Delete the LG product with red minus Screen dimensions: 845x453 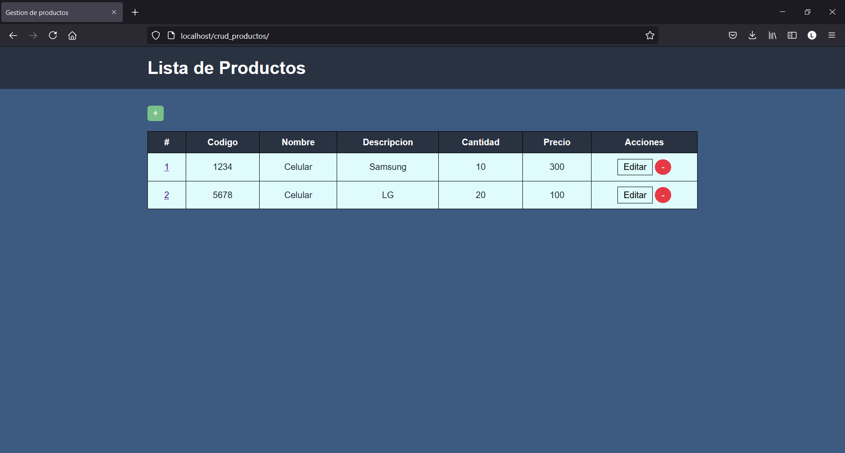(x=663, y=195)
